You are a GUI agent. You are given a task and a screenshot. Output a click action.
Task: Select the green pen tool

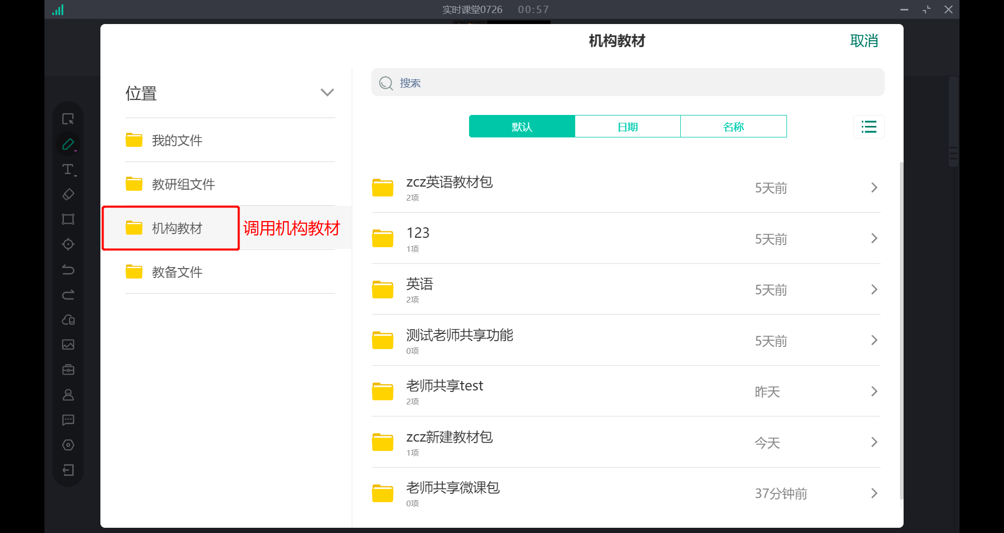tap(68, 144)
